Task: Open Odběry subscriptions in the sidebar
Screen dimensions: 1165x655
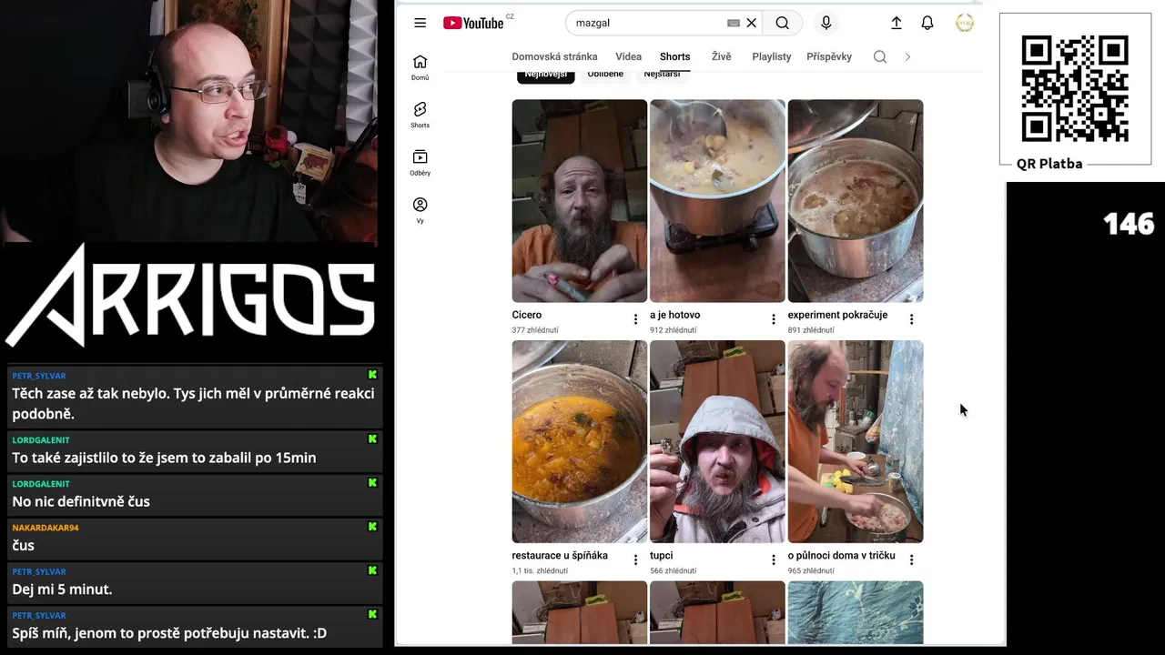Action: click(x=420, y=163)
